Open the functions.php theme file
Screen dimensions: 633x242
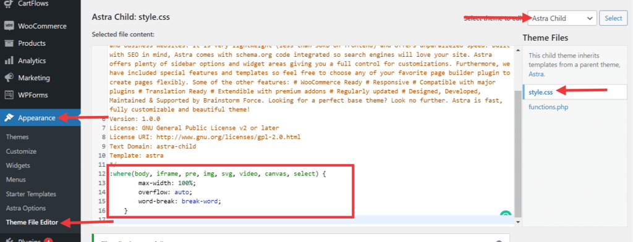click(548, 107)
